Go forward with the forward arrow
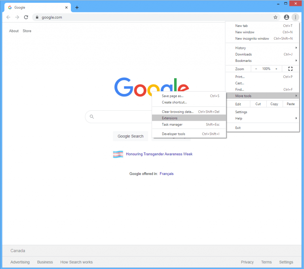304x269 pixels. pyautogui.click(x=17, y=17)
